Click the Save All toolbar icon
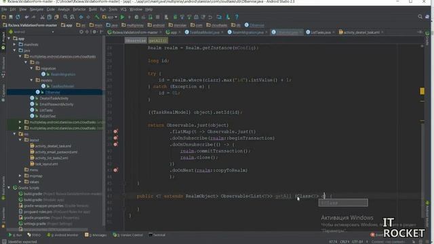 (x=11, y=17)
